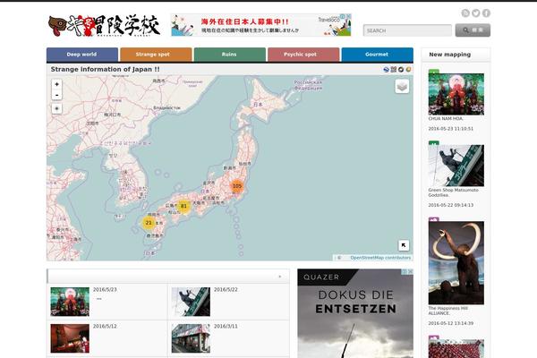Open the Facebook page icon
The width and height of the screenshot is (537, 358).
(486, 13)
